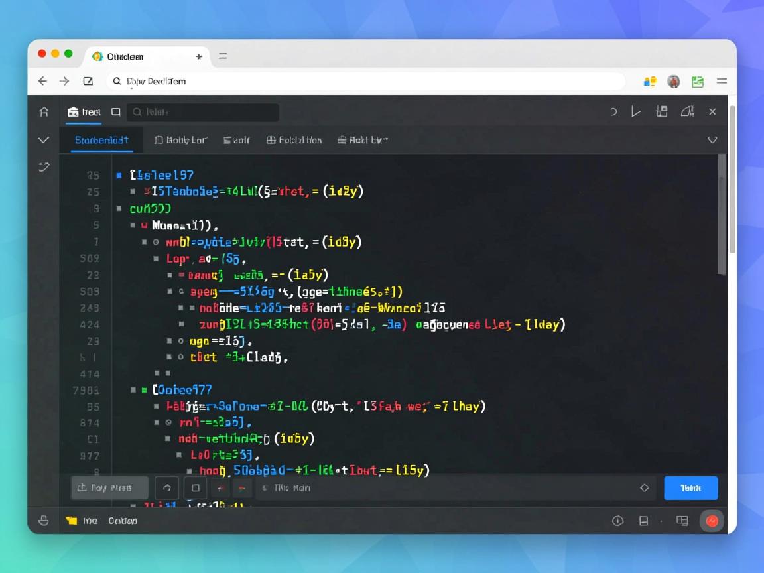764x573 pixels.
Task: Click the red avatar badge in the status bar
Action: pos(712,521)
